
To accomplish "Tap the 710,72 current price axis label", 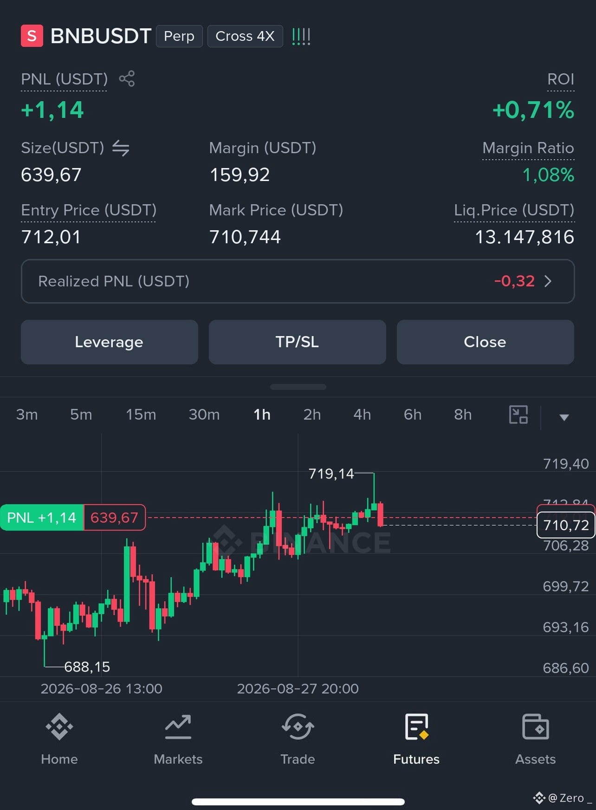I will [566, 525].
